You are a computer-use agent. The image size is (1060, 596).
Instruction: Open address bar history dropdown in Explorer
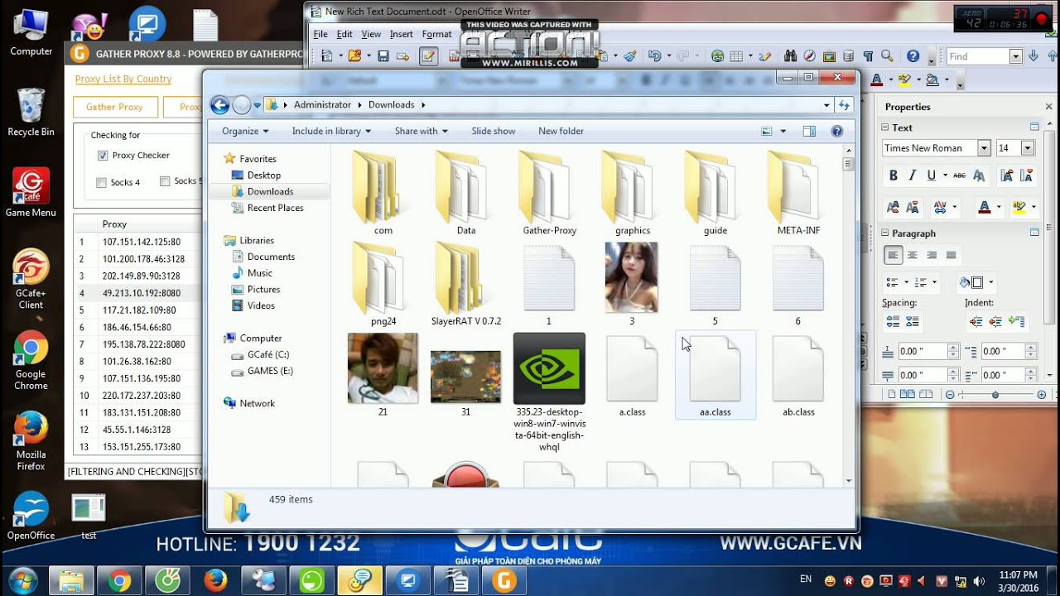click(826, 105)
